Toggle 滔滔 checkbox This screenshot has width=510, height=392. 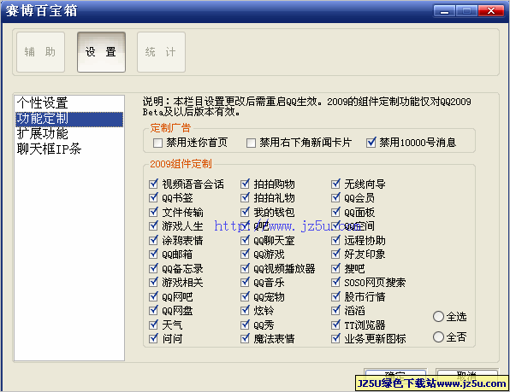coord(335,311)
